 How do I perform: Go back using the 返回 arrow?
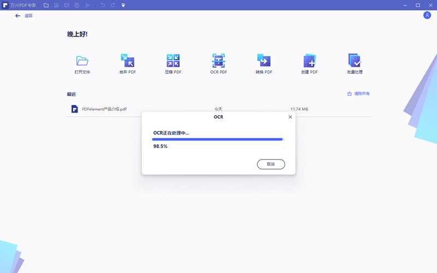coord(18,16)
